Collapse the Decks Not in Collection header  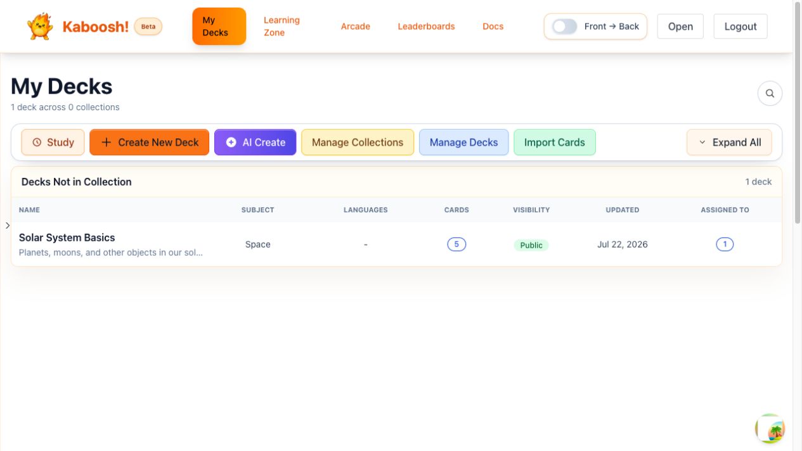(x=396, y=182)
